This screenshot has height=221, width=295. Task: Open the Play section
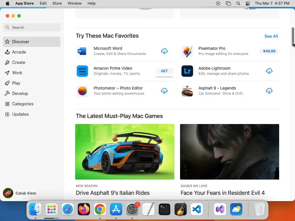coord(32,83)
